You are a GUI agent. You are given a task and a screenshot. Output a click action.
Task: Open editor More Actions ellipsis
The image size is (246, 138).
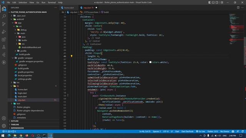243,8
